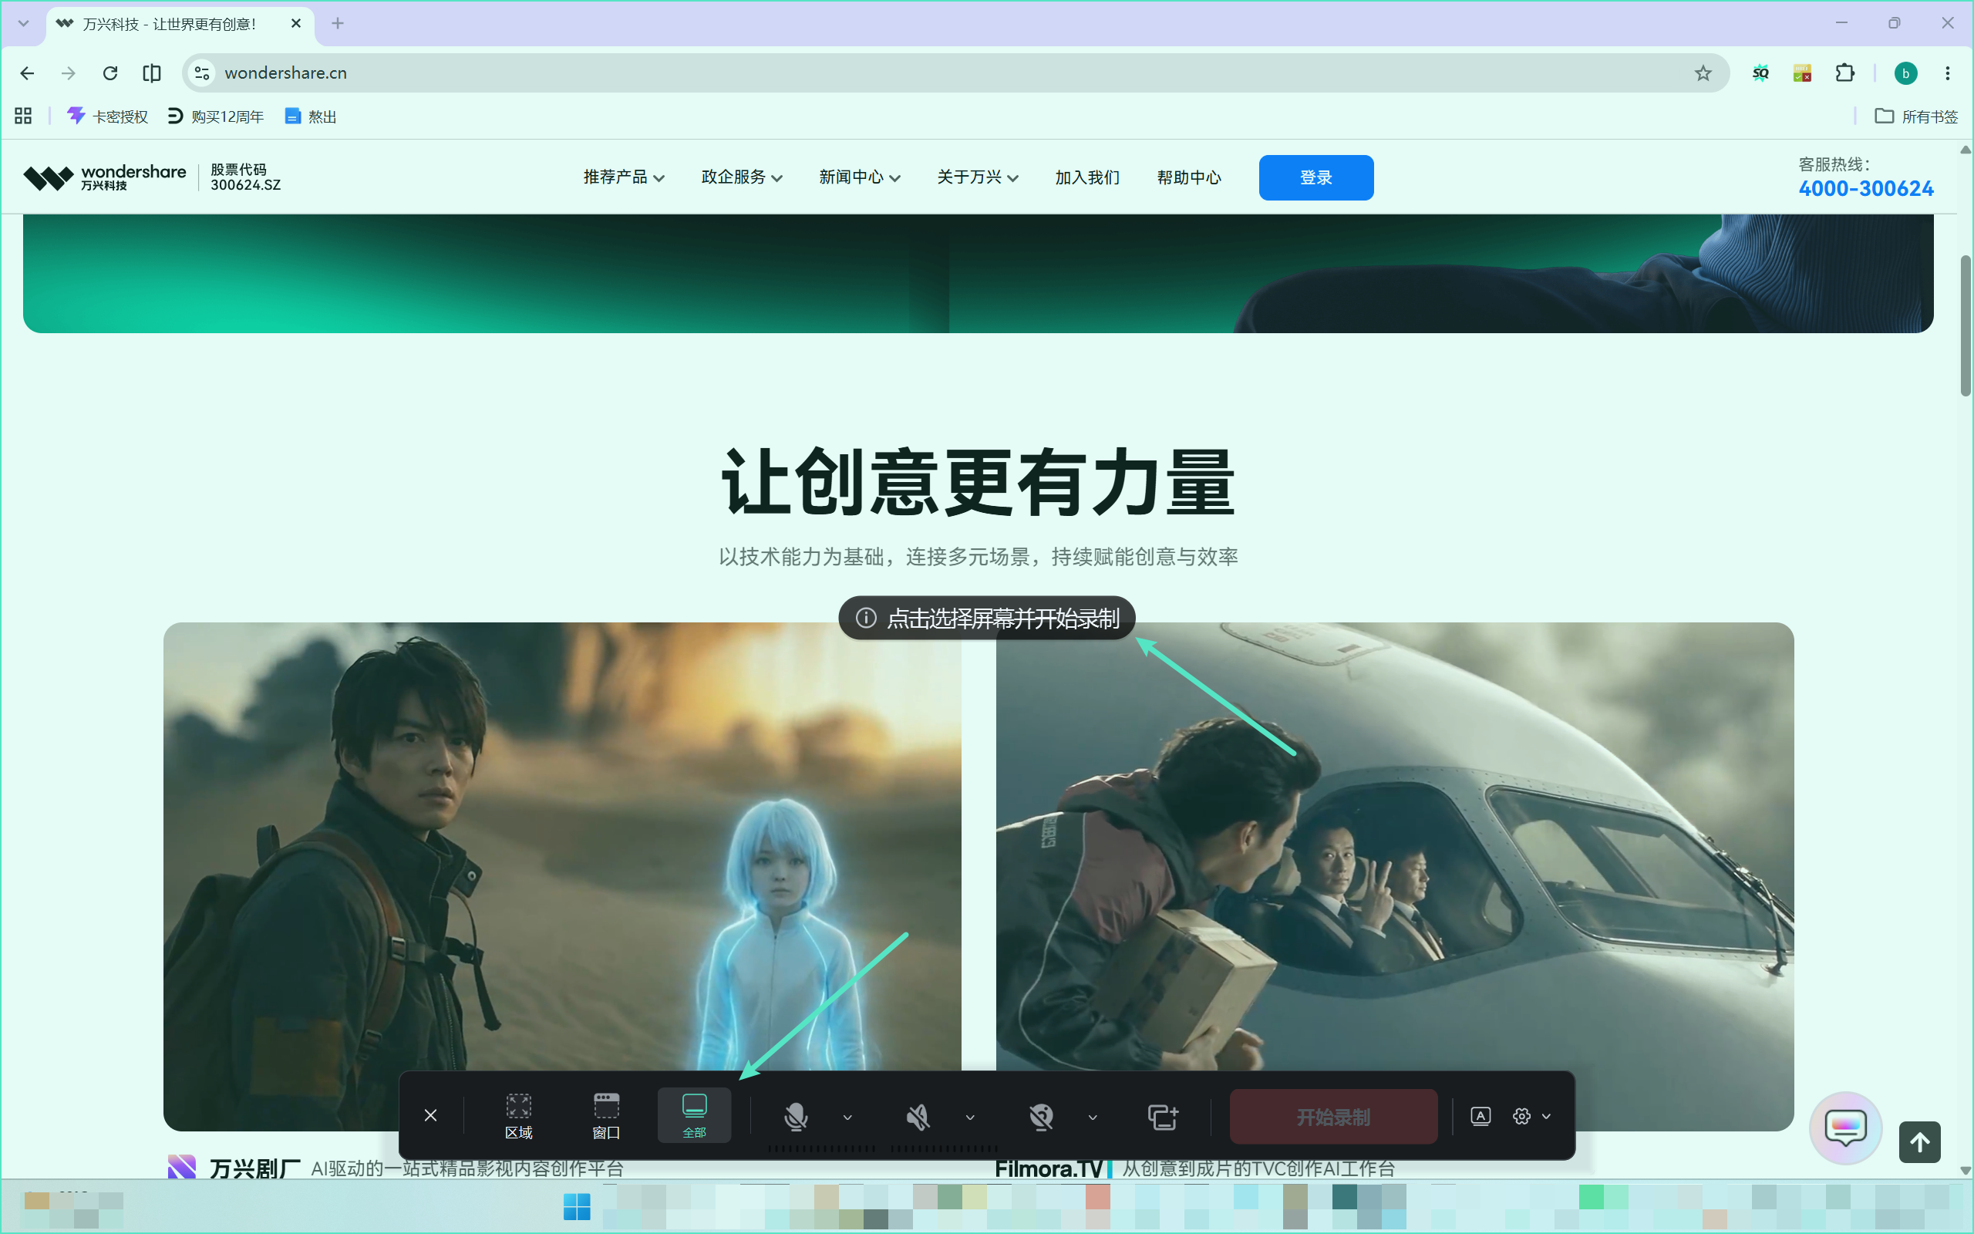Close the screen recorder toolbar
The image size is (1974, 1234).
431,1115
